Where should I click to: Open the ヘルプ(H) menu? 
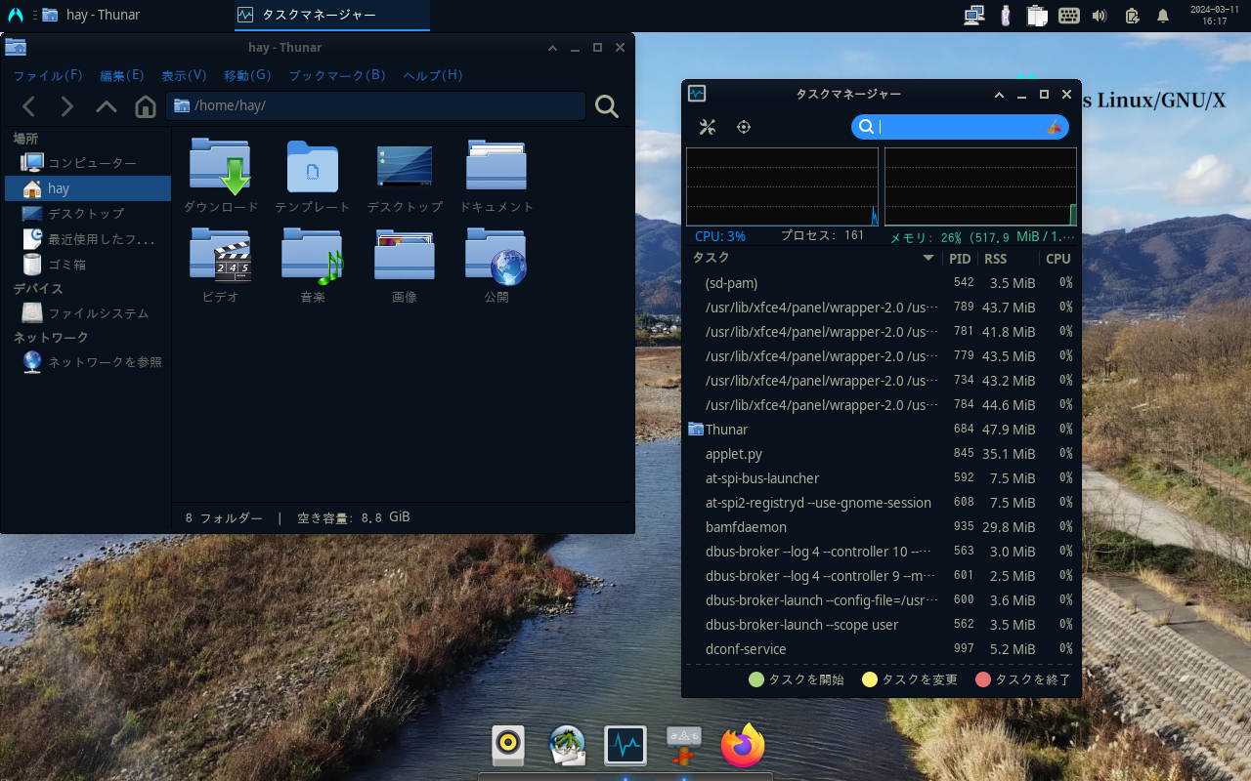[433, 75]
